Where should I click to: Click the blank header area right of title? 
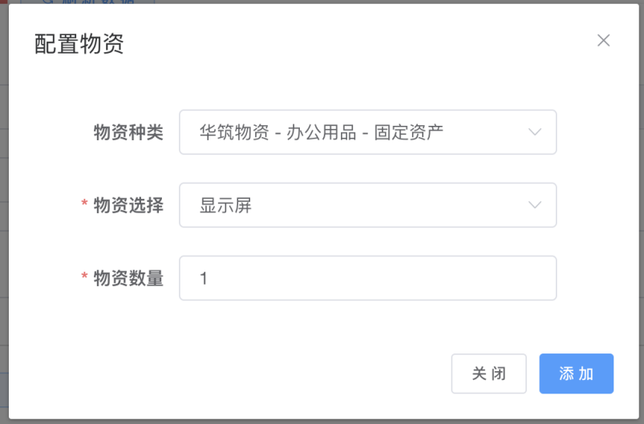361,43
